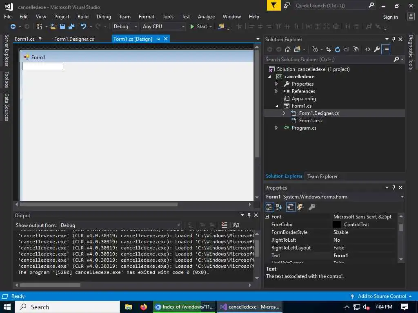Open the dropdown arrow beside the Start button
This screenshot has width=418, height=313.
(x=211, y=26)
